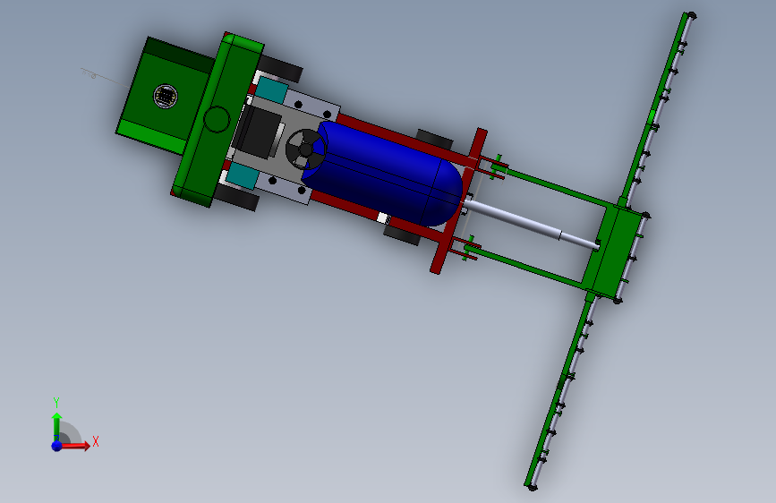Pick the upper teal box beside the seat
This screenshot has width=776, height=503.
[272, 90]
